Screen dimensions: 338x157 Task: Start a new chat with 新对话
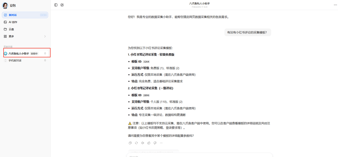[x=25, y=15]
